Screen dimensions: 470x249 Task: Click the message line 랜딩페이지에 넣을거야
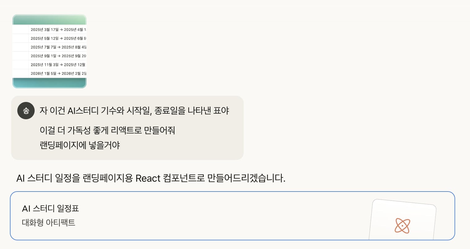pyautogui.click(x=80, y=145)
